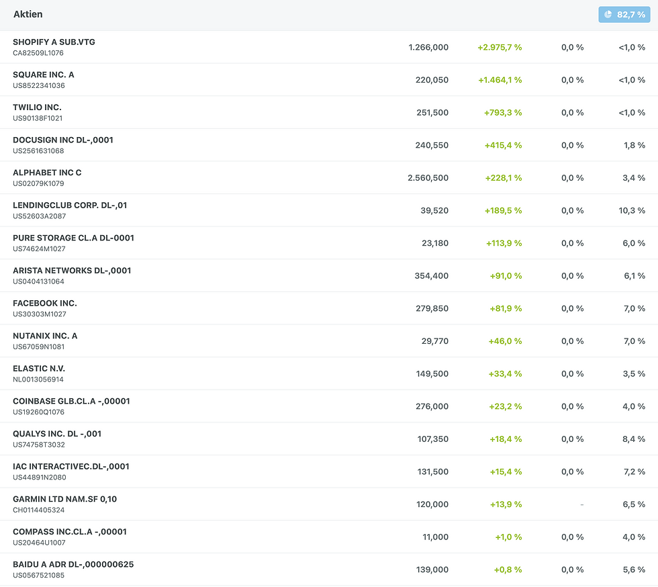
Task: Click ISIN US8522341036
Action: click(x=39, y=86)
